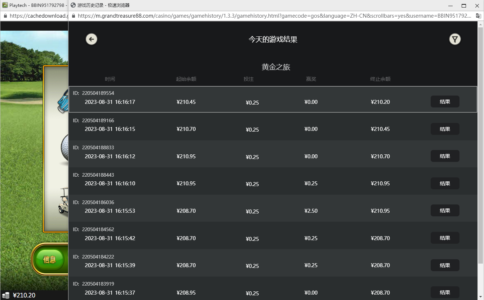Open 结果 for the 16:16:17 round

445,102
